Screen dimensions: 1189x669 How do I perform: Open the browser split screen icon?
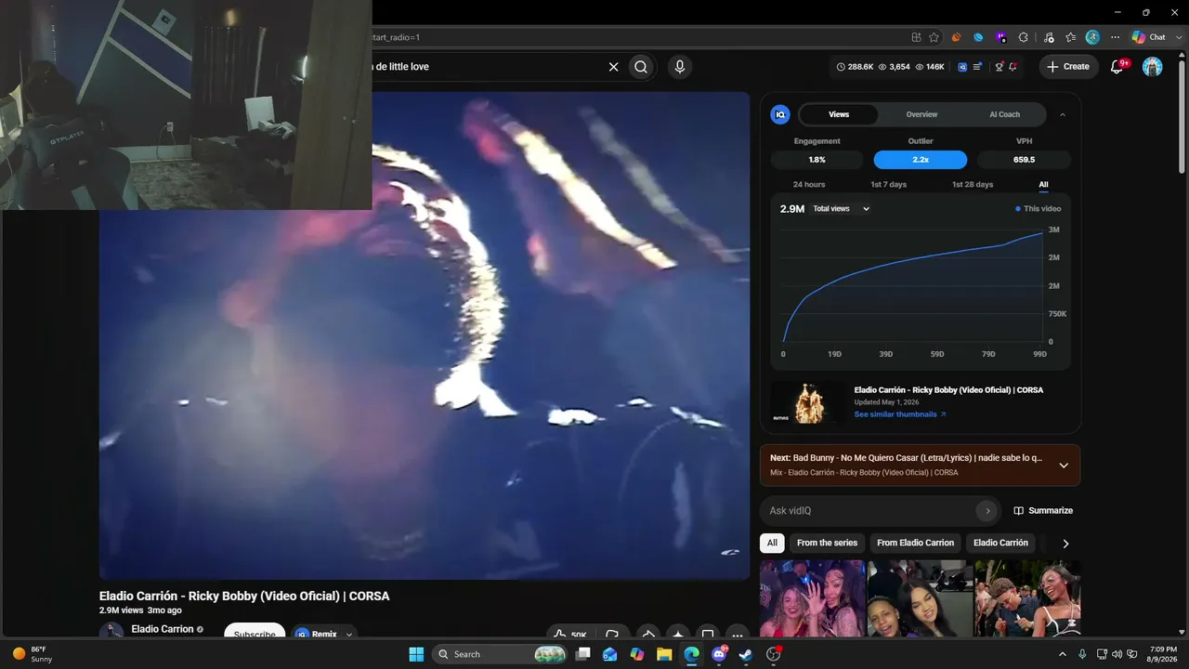point(916,37)
